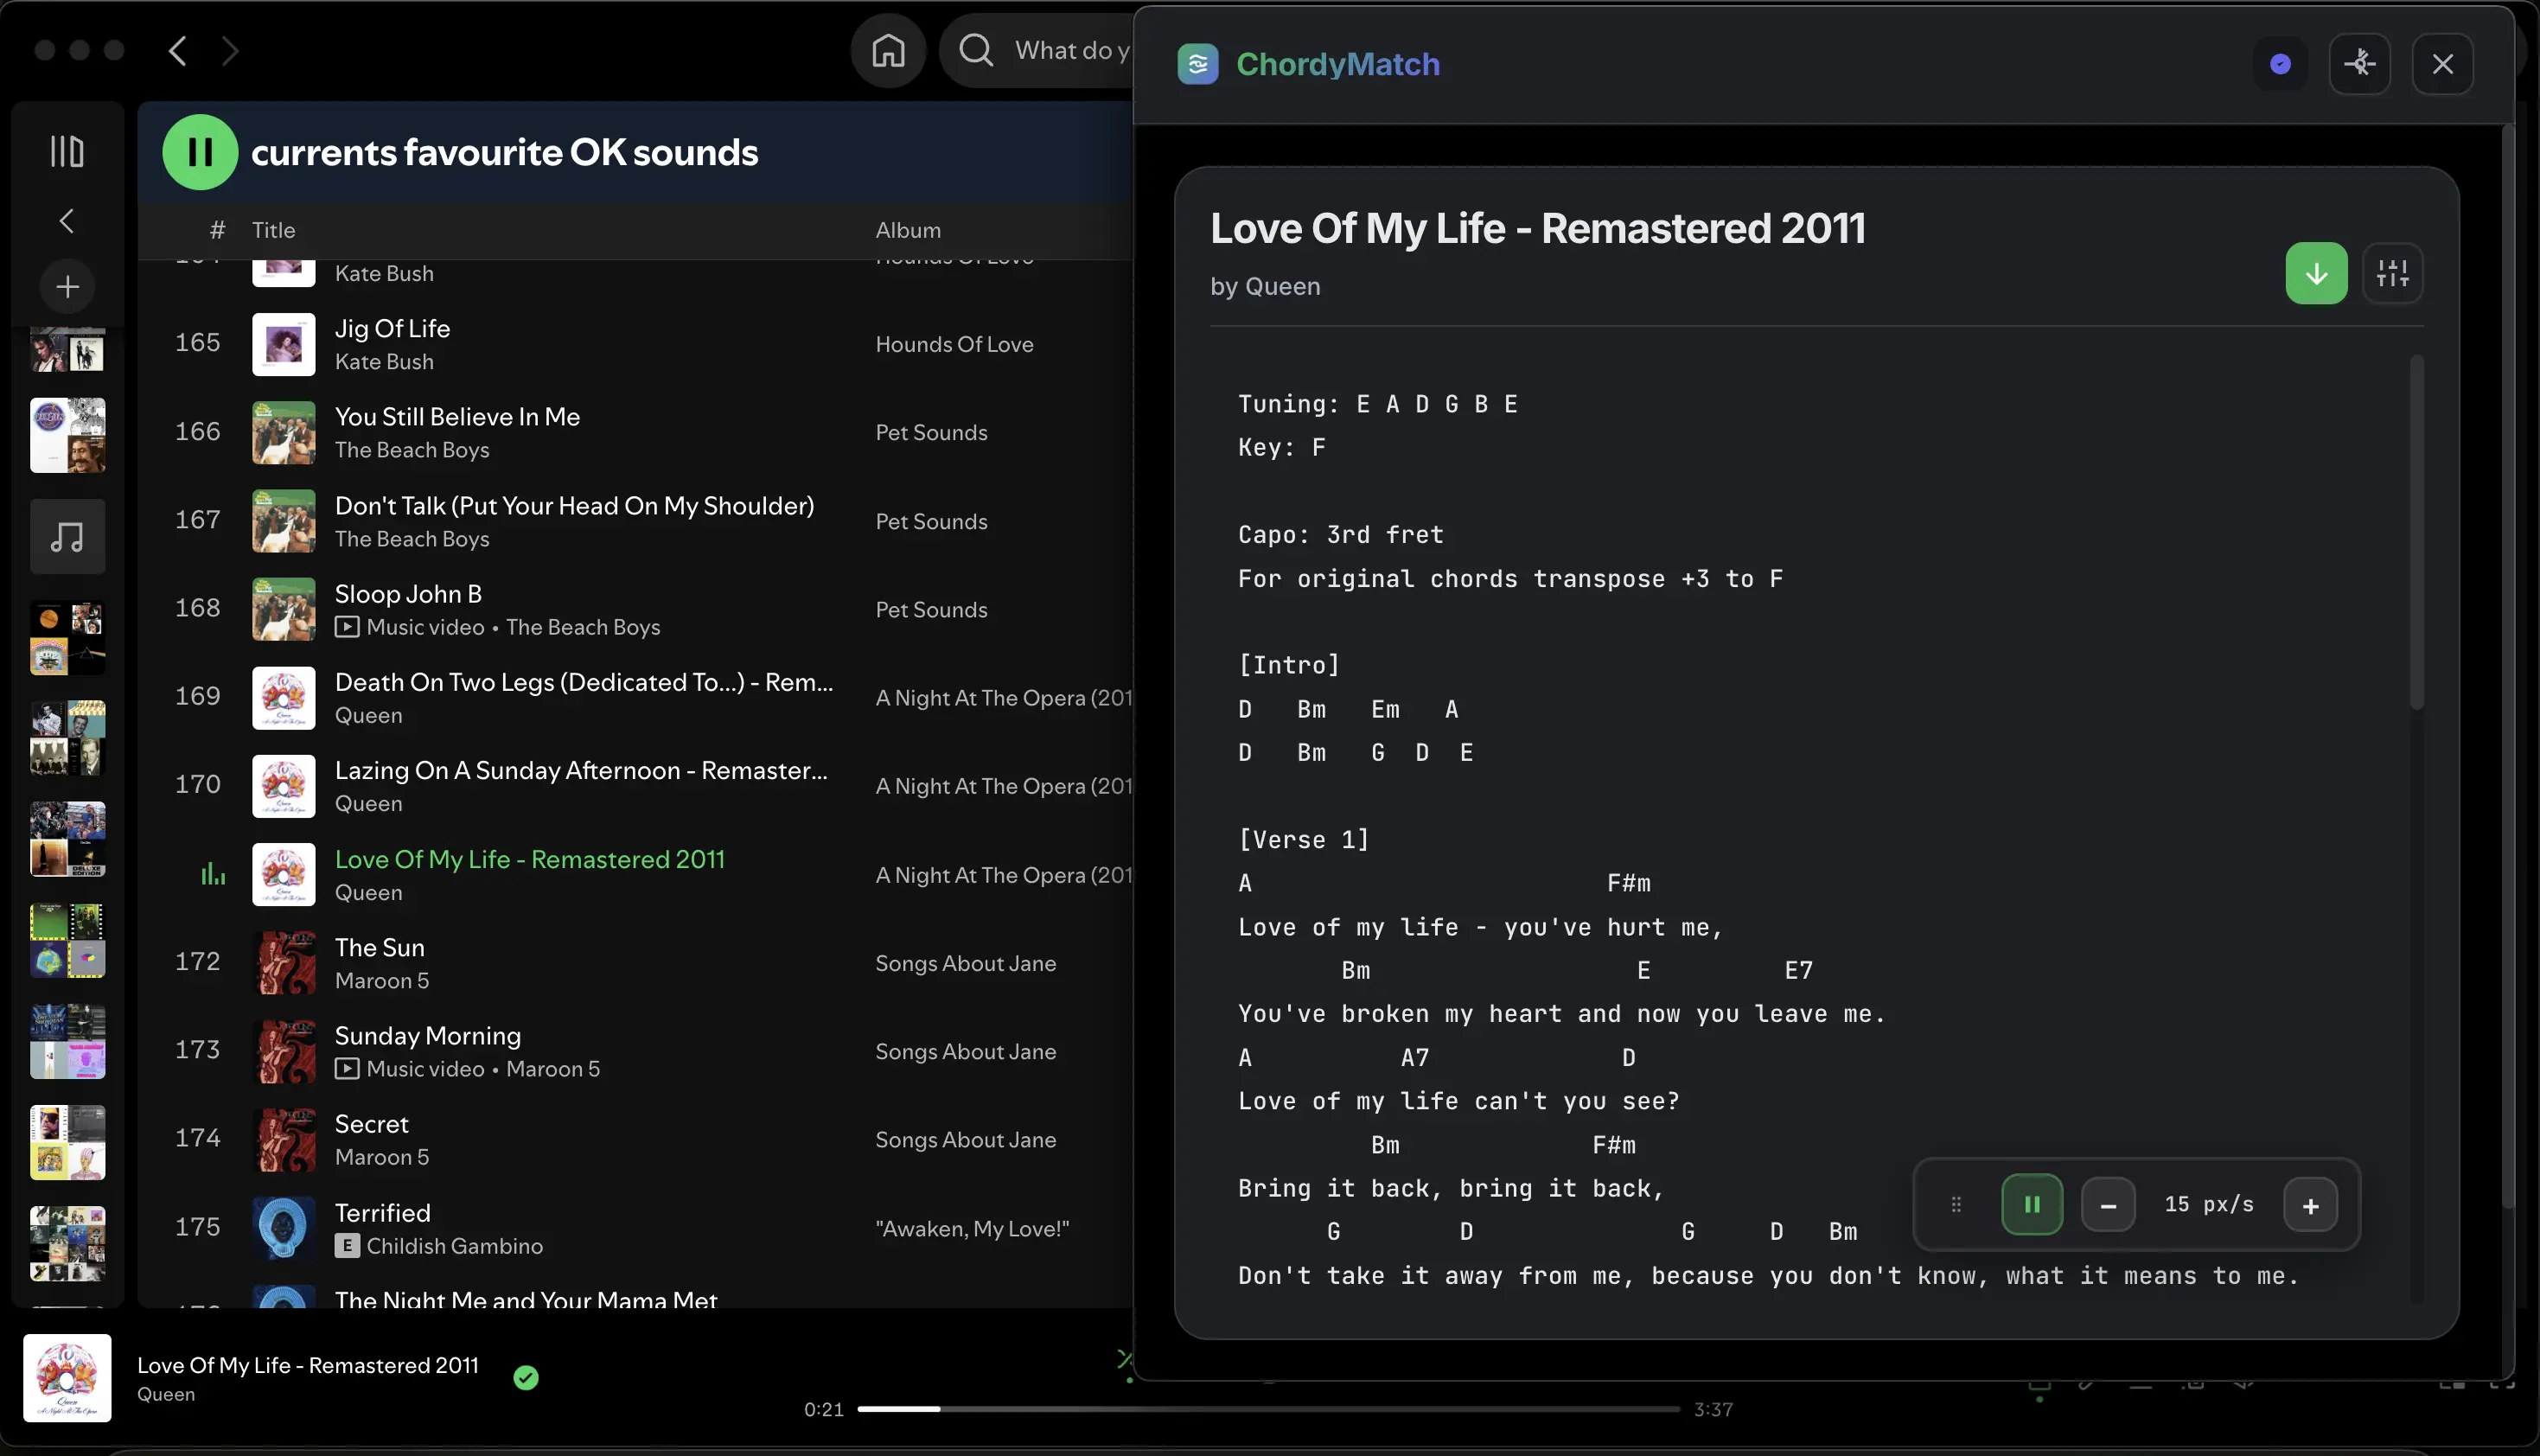The height and width of the screenshot is (1456, 2540).
Task: Toggle saved checkmark for current song
Action: point(526,1378)
